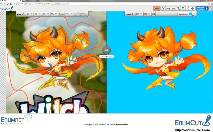Click the Background cyan color swatch
The width and height of the screenshot is (213, 132).
(190, 14)
